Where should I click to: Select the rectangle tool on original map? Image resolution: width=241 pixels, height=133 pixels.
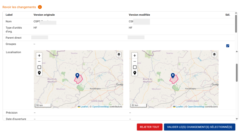pos(39,67)
